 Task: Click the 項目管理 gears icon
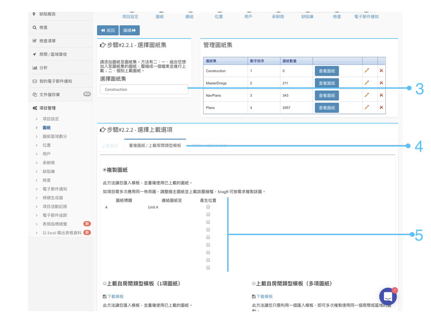click(35, 108)
